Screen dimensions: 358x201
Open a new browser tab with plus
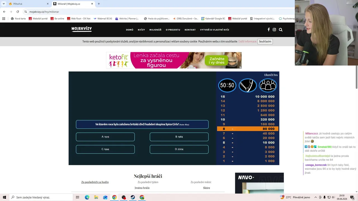coord(99,4)
